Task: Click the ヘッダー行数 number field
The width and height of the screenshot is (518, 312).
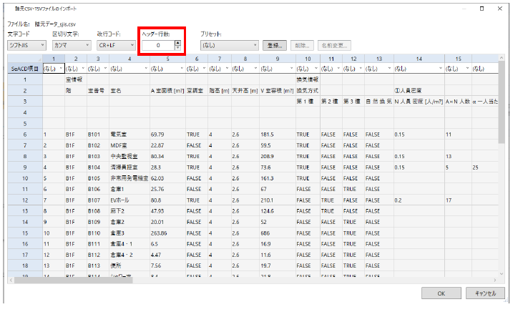Action: [x=157, y=45]
